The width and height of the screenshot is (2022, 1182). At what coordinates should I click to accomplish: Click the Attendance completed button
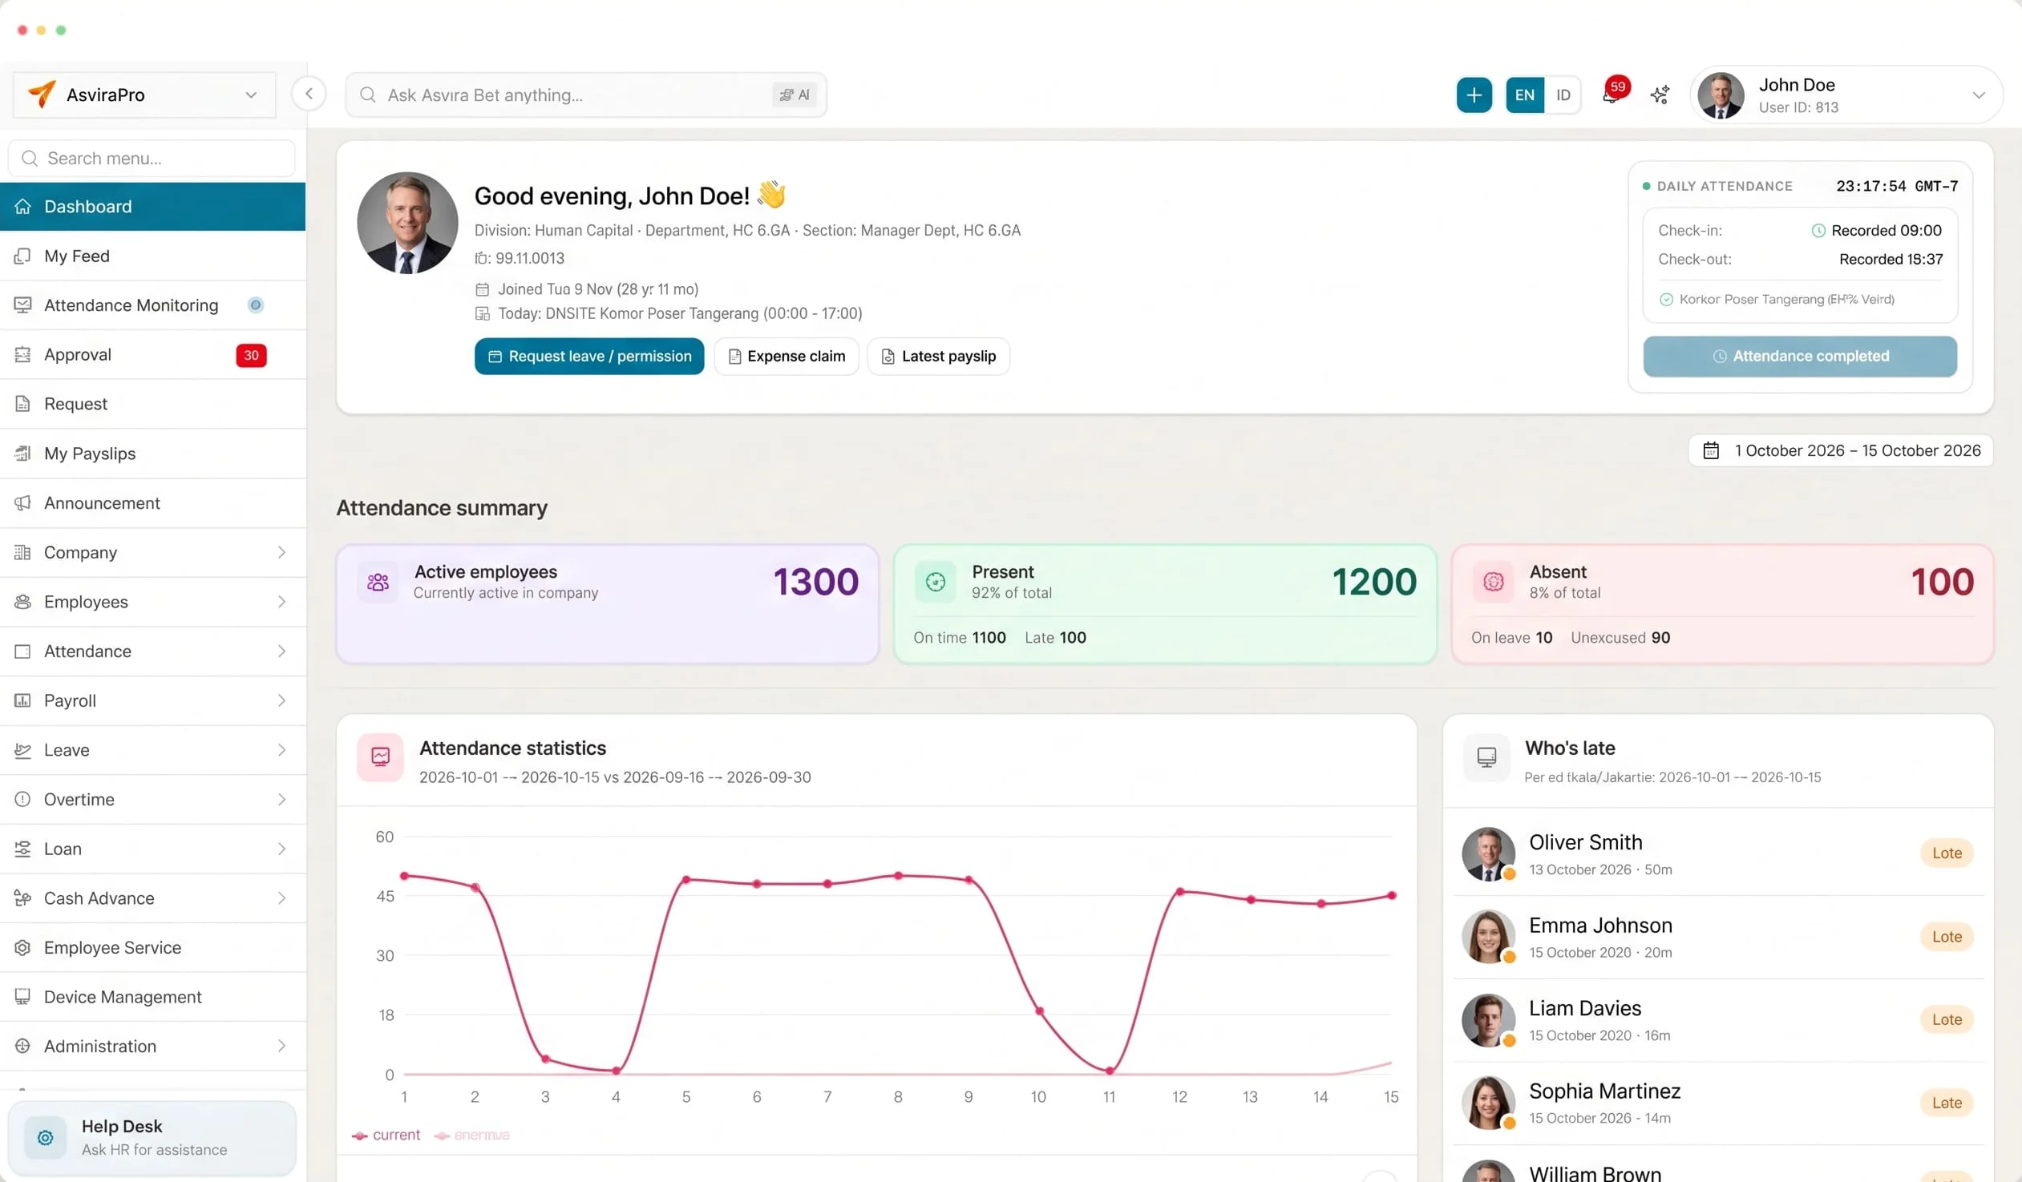(x=1800, y=356)
